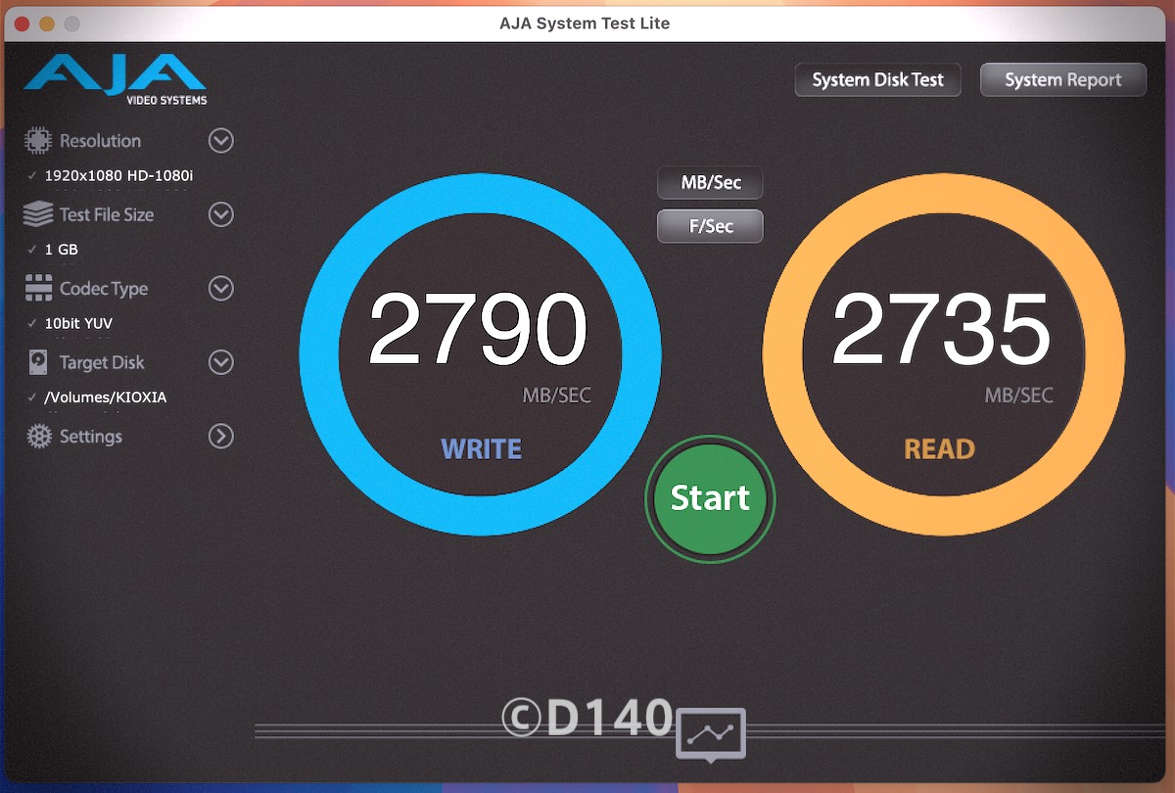Click the Codec Type film icon
Viewport: 1175px width, 793px height.
[x=38, y=289]
